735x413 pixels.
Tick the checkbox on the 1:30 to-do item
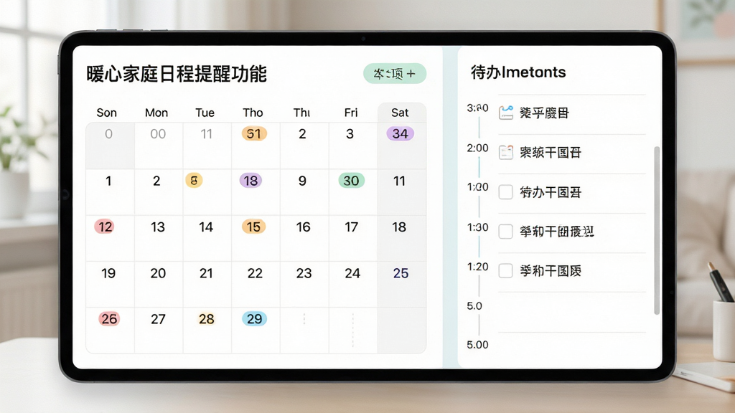tap(505, 232)
